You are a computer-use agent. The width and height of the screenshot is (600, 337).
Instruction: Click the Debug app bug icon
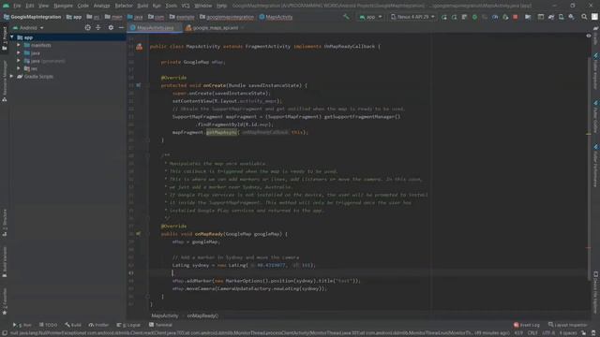[474, 17]
